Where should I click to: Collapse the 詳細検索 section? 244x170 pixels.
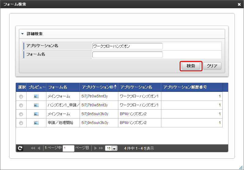click(x=23, y=34)
